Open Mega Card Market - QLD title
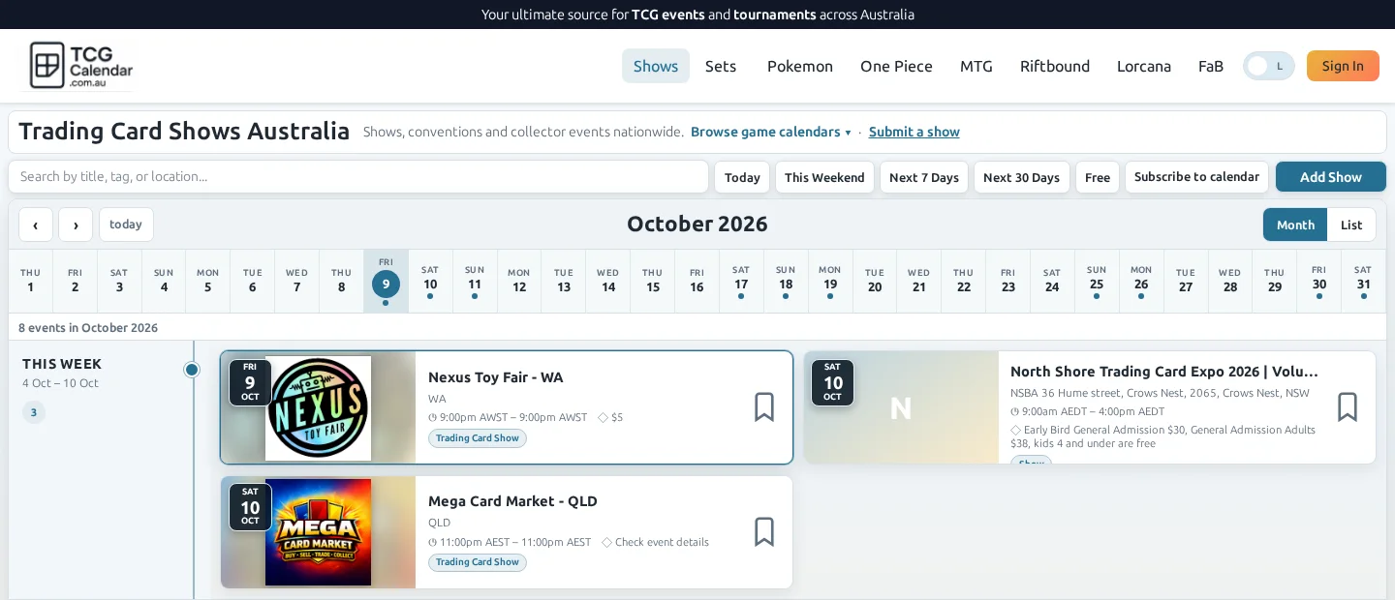The width and height of the screenshot is (1395, 600). pos(512,501)
